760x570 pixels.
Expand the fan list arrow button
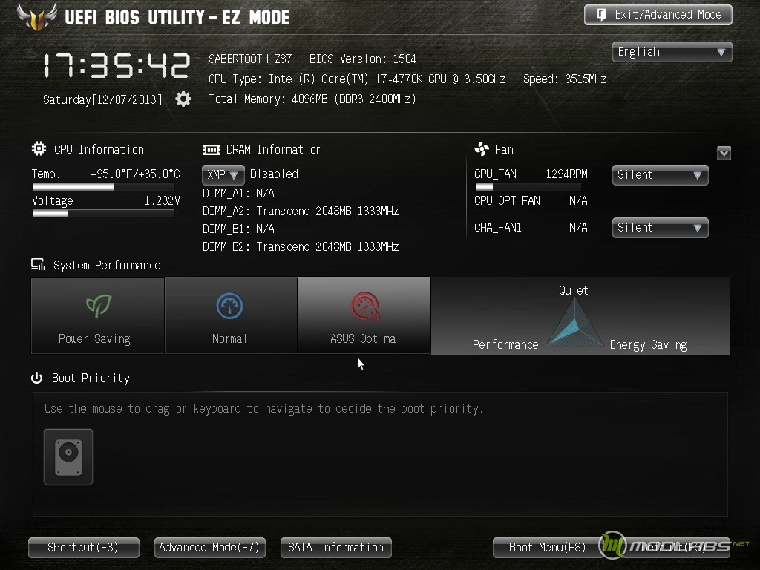click(724, 153)
